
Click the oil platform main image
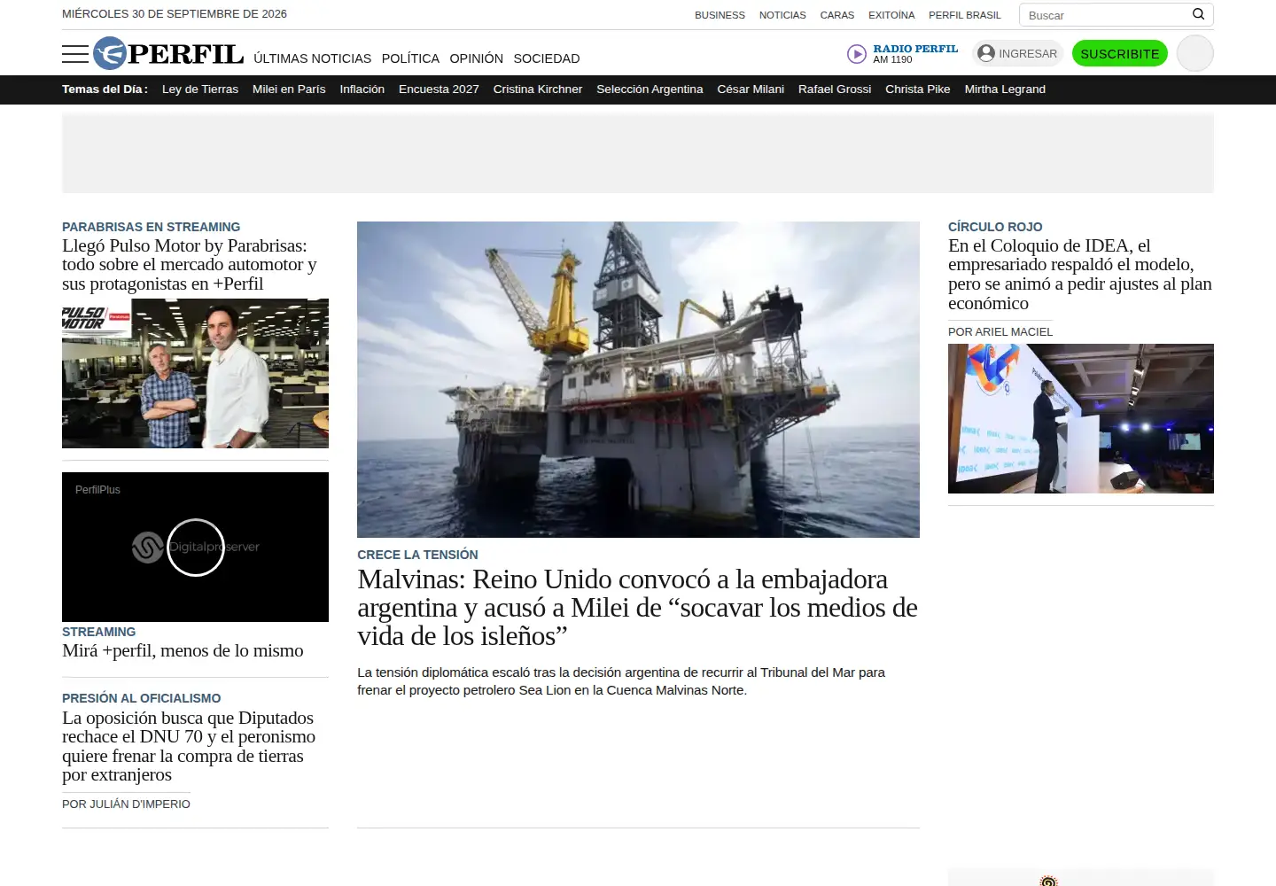tap(638, 379)
